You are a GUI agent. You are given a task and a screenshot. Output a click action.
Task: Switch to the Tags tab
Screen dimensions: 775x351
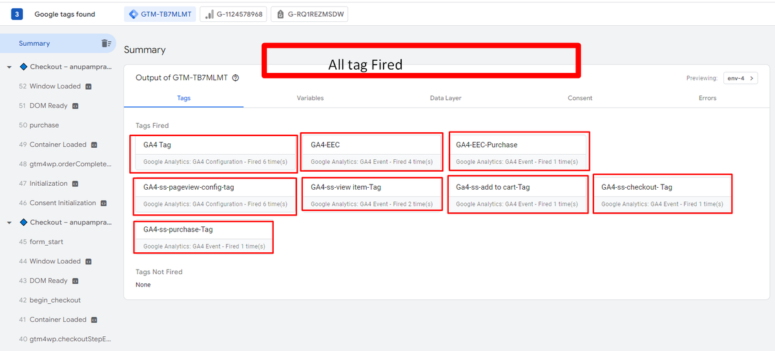click(183, 98)
